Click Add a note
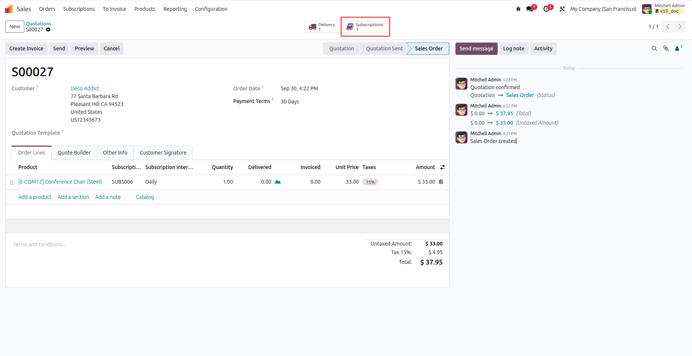The width and height of the screenshot is (692, 356). pos(108,197)
